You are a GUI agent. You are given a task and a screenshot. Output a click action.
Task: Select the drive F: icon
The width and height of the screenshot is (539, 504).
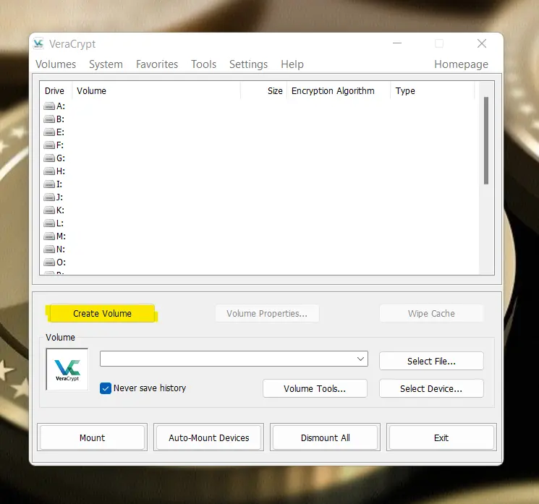[x=49, y=145]
